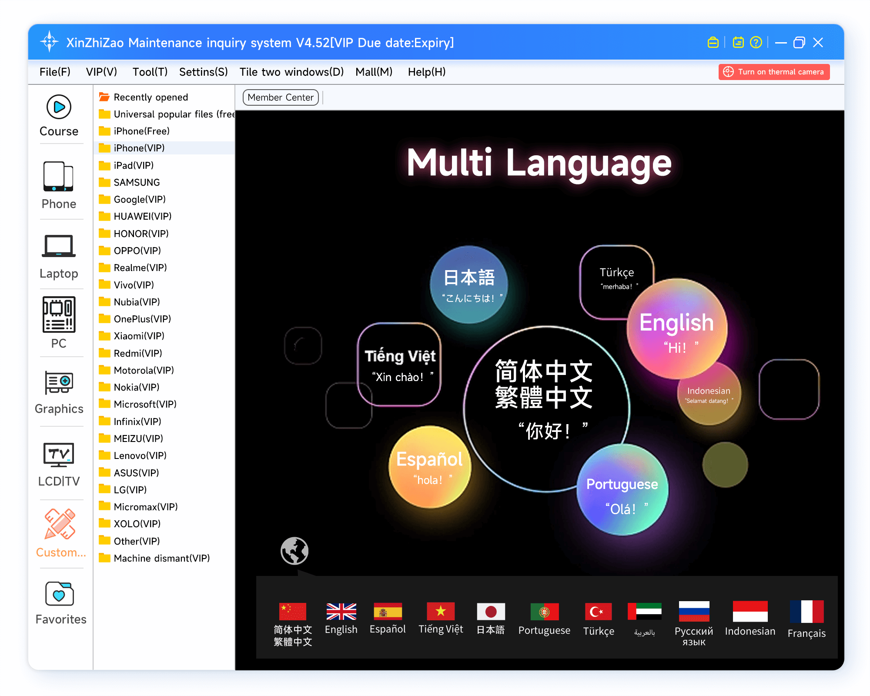Screen dimensions: 870x696
Task: Click the globe language icon
Action: [x=294, y=551]
